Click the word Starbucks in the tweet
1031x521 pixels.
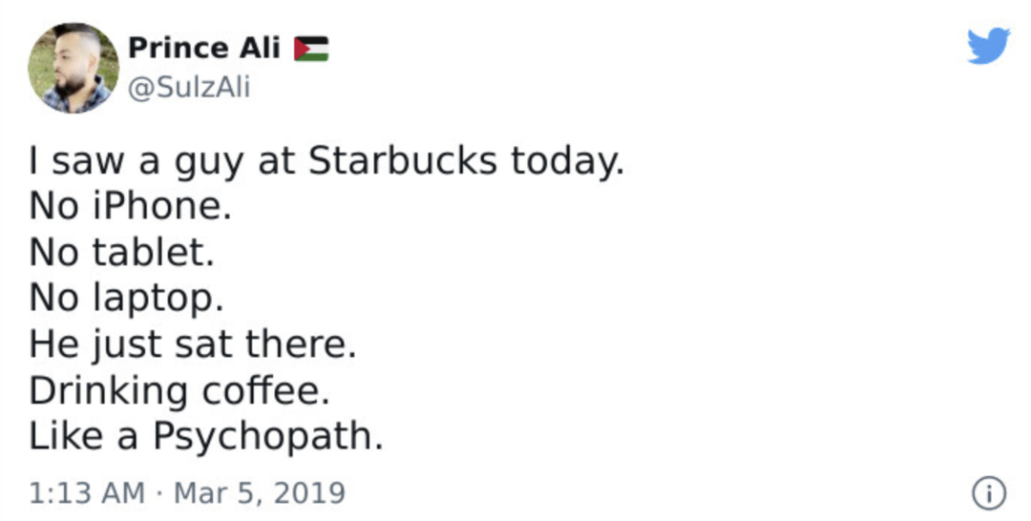402,161
